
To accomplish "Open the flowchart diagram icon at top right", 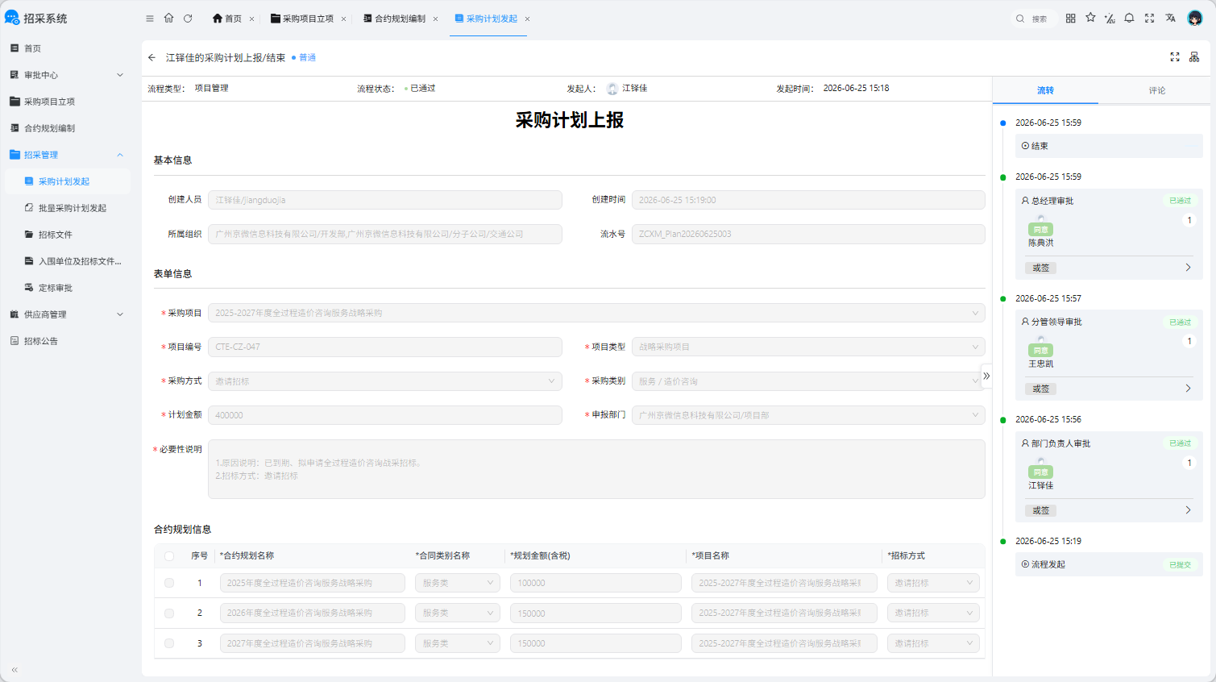I will click(1194, 57).
